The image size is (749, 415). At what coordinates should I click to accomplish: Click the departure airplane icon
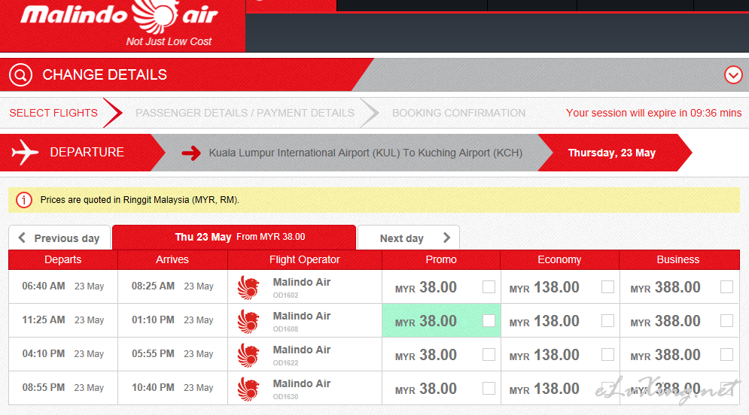point(25,153)
